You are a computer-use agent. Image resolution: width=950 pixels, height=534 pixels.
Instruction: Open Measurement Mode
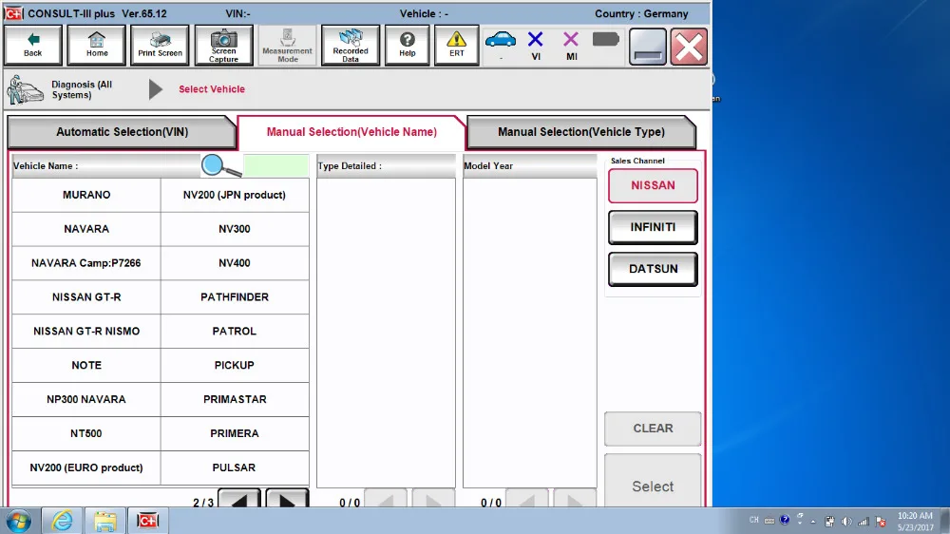tap(287, 45)
